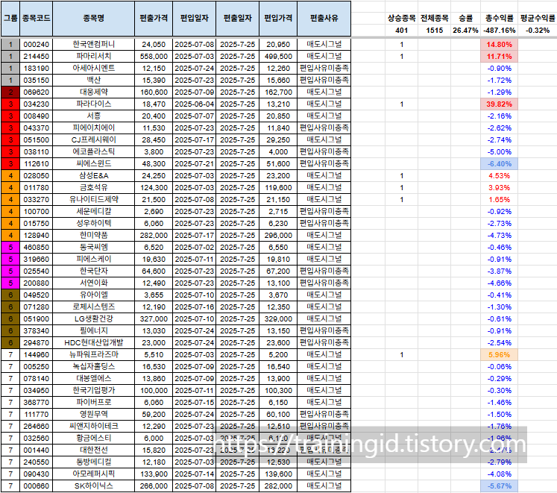Select the 한국앤컴퍼니 stock name cell
The image size is (557, 493).
[x=94, y=45]
